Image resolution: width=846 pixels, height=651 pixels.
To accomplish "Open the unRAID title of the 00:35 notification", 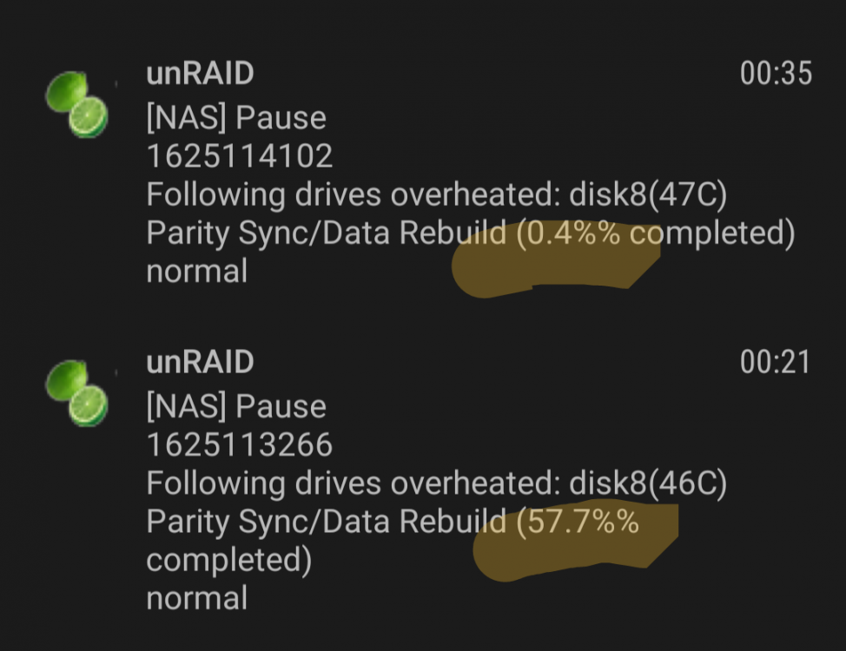I will pos(200,73).
